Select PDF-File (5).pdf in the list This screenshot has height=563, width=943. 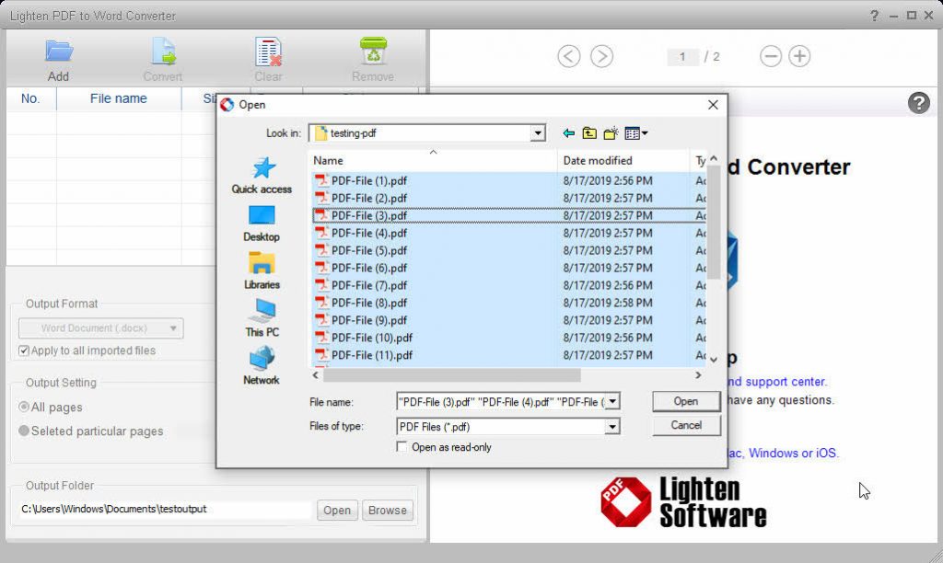368,250
